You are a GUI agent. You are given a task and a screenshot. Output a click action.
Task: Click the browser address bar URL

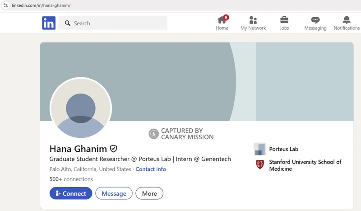41,5
